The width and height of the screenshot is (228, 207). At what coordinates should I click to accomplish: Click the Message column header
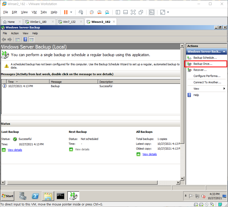[74, 82]
